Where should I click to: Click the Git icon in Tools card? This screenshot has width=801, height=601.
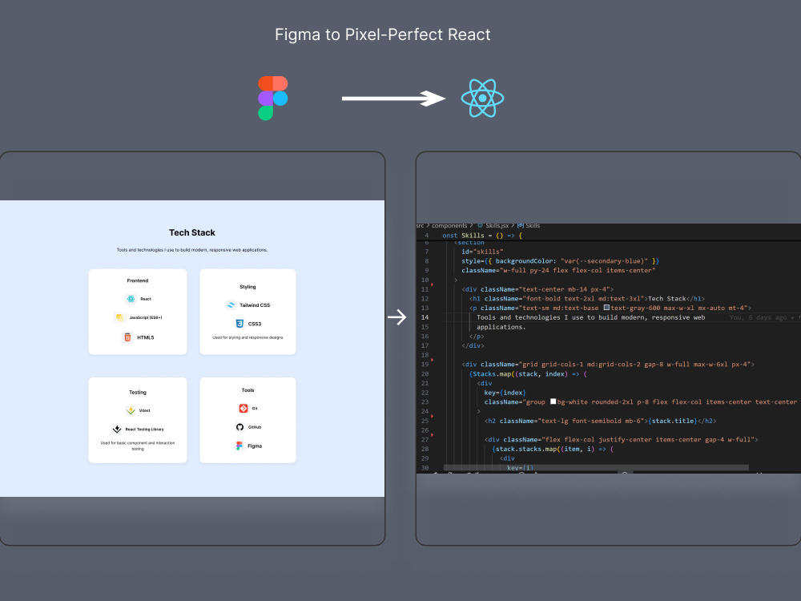[x=244, y=409]
